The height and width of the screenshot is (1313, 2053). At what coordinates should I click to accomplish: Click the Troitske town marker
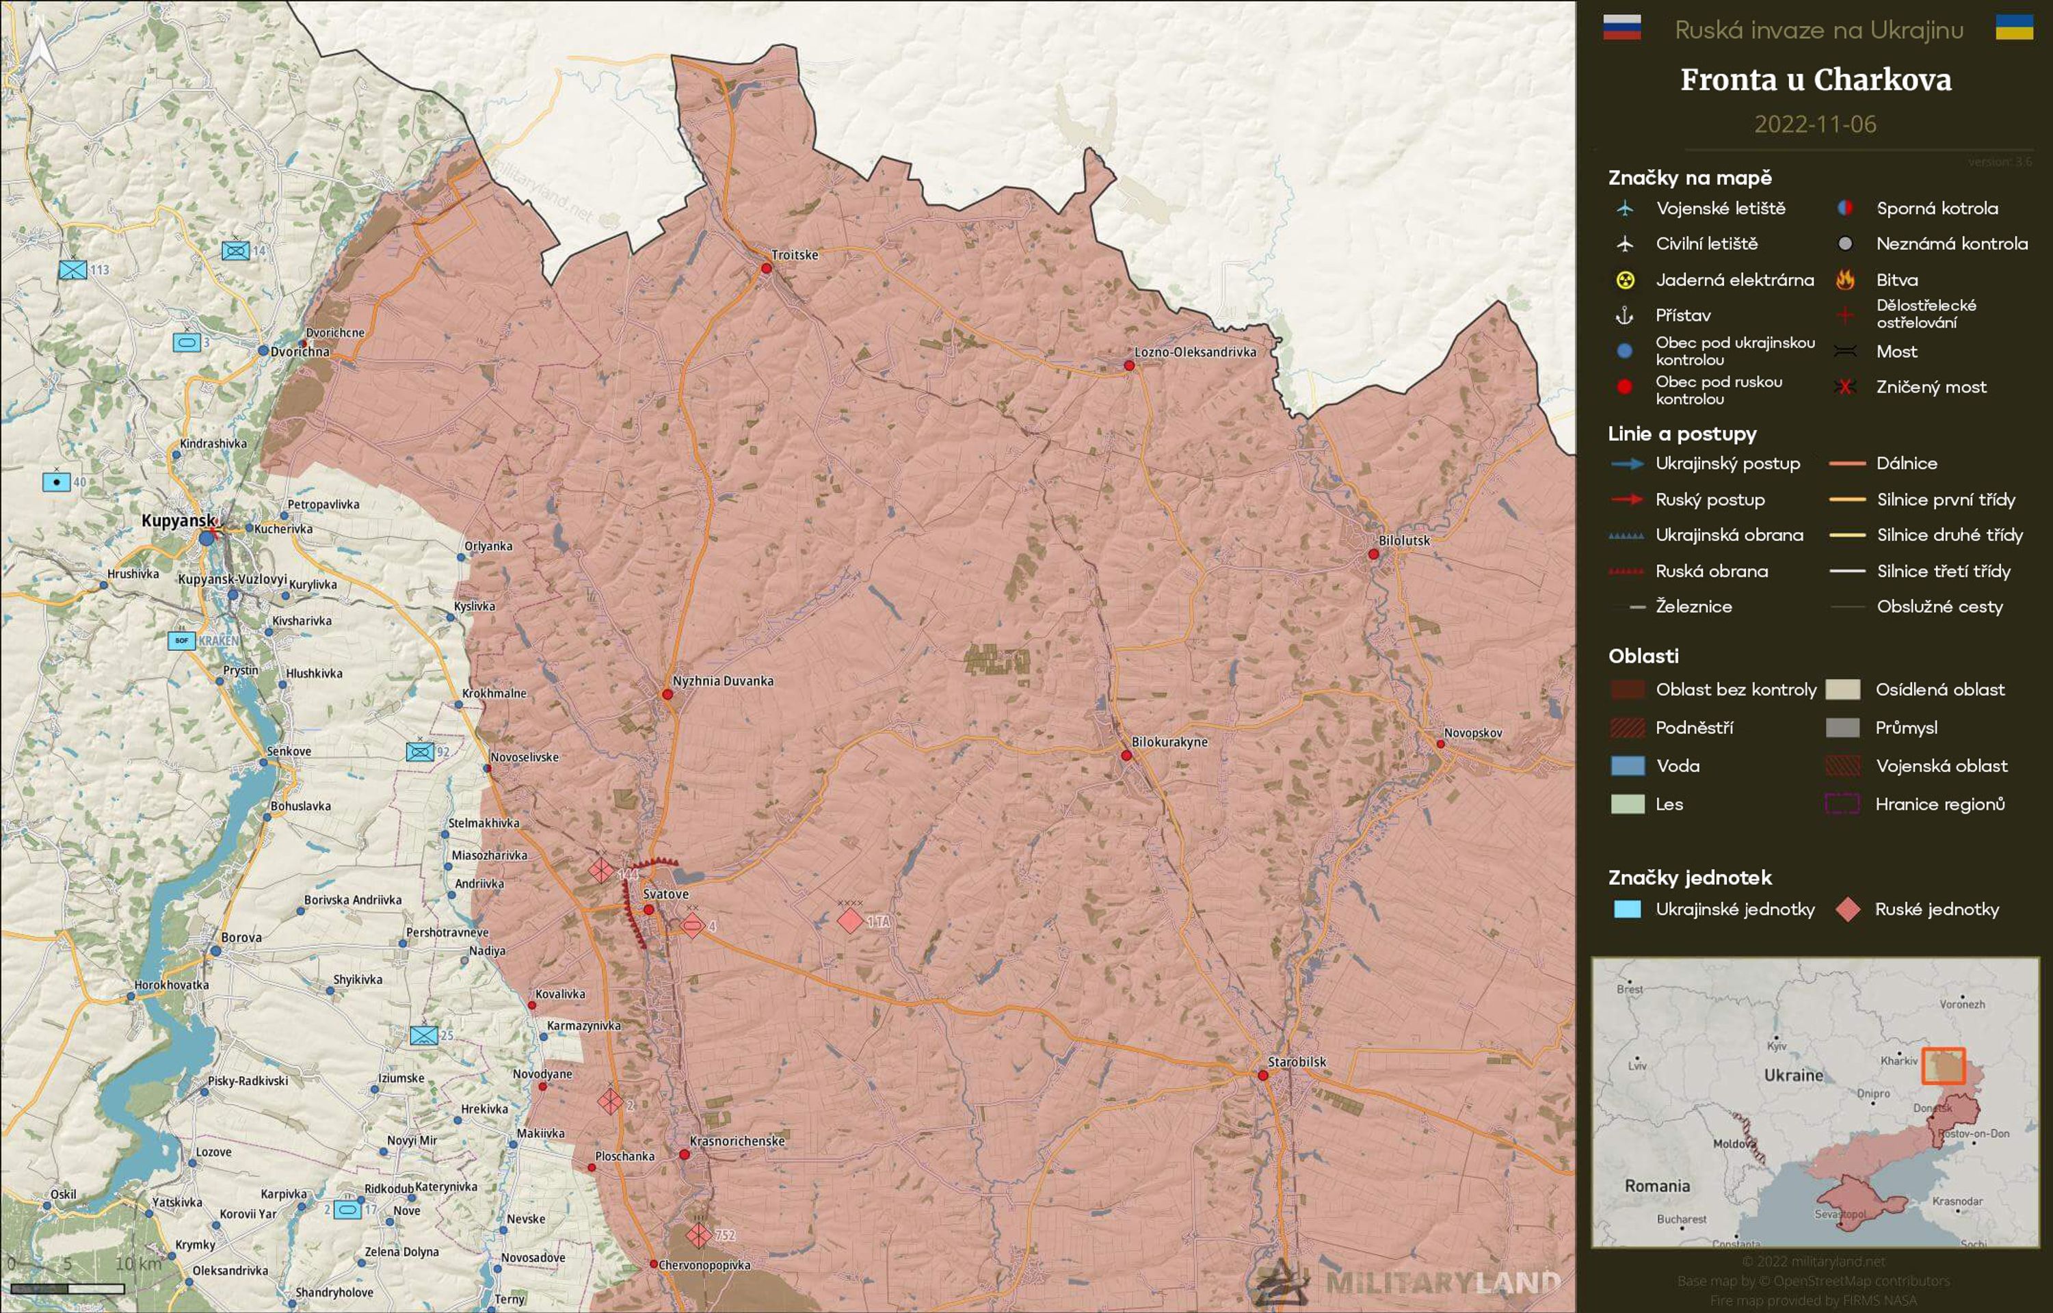point(766,269)
